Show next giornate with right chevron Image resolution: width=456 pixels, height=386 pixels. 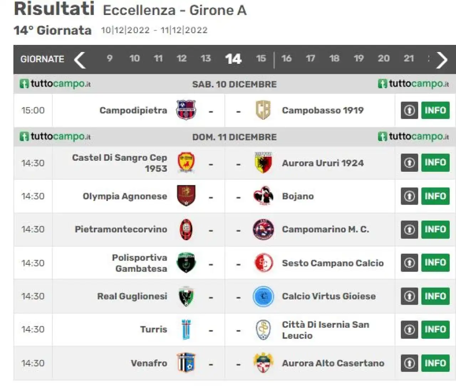click(442, 60)
